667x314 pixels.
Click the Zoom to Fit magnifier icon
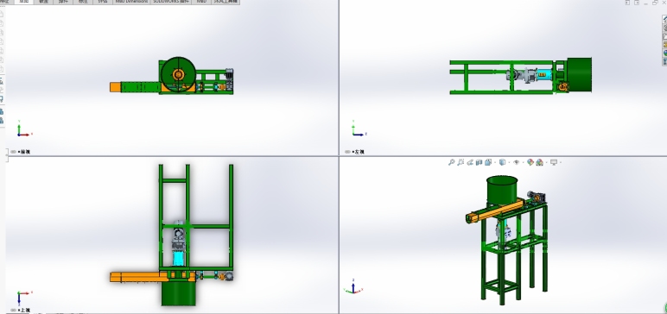click(452, 162)
